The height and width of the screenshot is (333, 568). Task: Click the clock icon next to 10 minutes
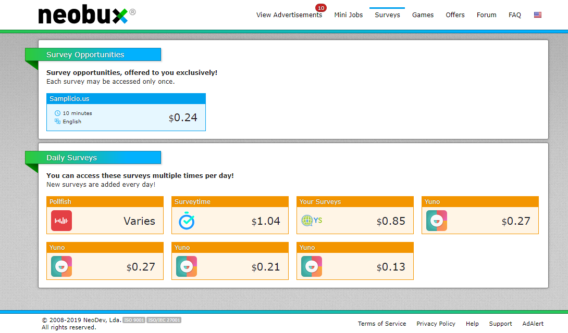click(x=57, y=113)
